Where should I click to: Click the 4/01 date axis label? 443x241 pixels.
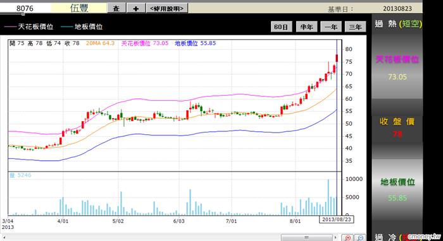(63, 221)
